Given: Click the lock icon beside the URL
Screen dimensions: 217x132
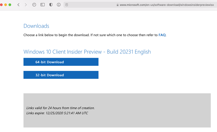Looking at the screenshot, I should pyautogui.click(x=118, y=5).
